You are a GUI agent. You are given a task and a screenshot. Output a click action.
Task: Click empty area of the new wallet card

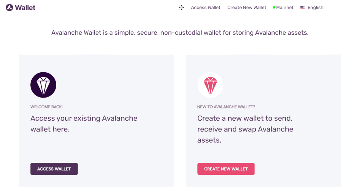[x=296, y=155]
